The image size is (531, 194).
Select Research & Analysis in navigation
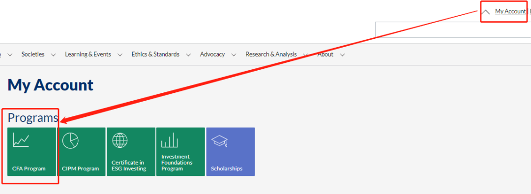271,54
